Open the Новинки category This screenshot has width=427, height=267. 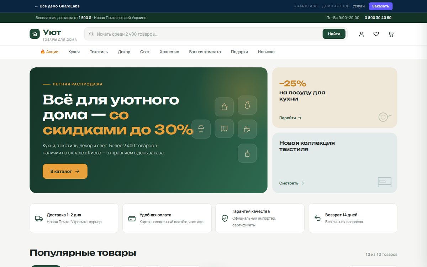(x=266, y=52)
